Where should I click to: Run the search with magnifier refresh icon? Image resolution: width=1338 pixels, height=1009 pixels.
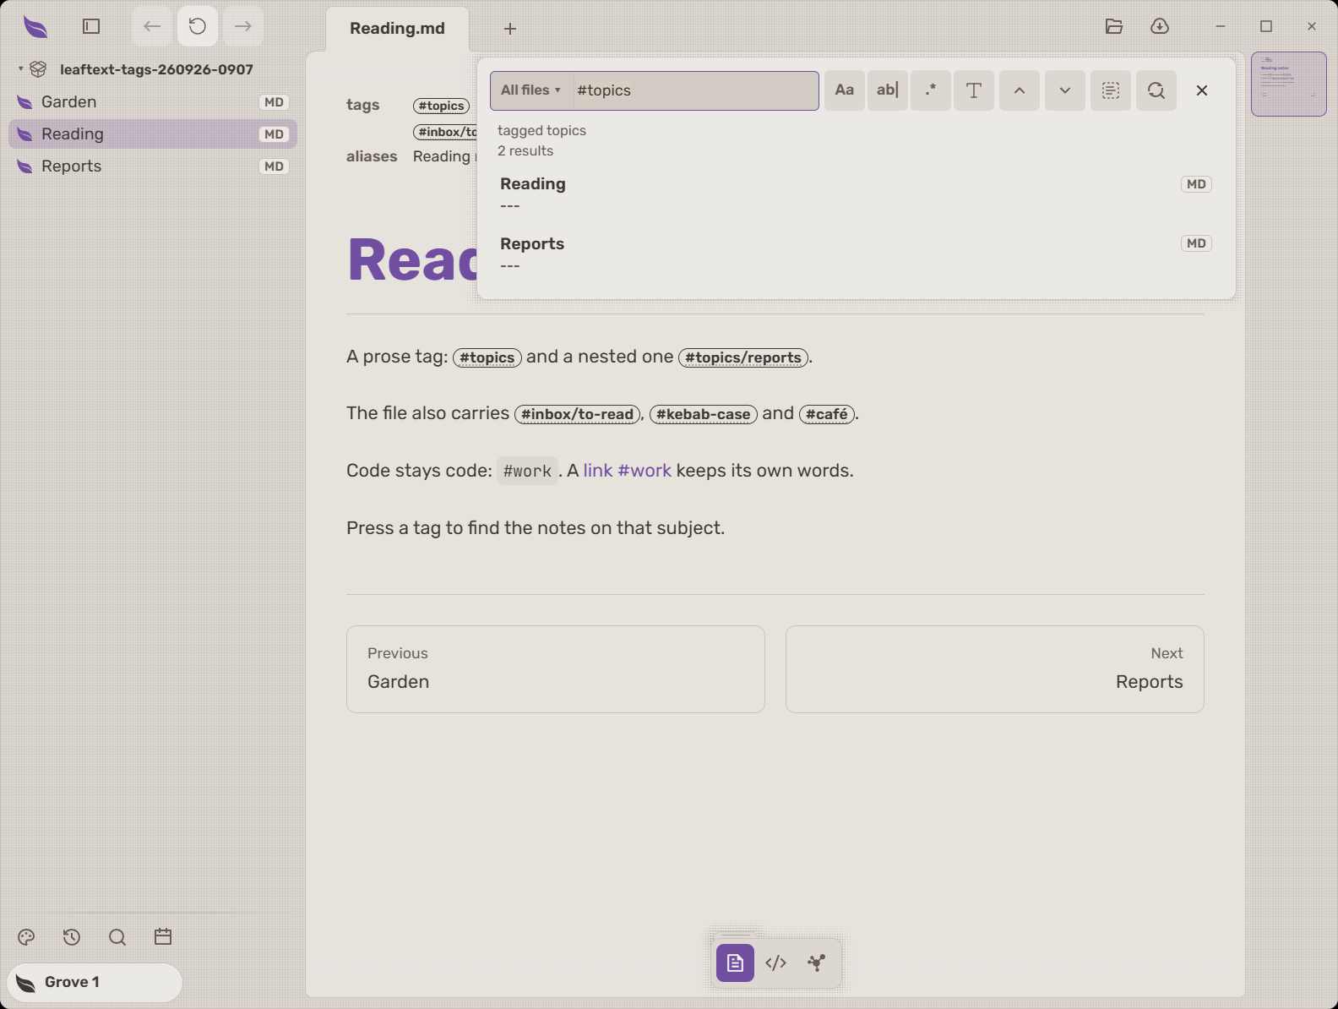coord(1156,90)
